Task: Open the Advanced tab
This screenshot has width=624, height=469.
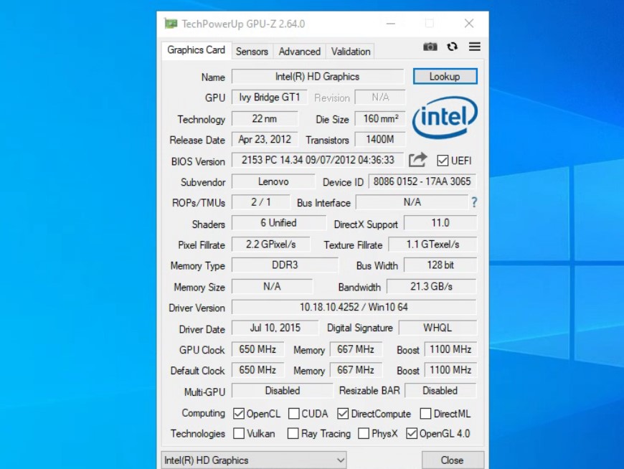Action: pyautogui.click(x=299, y=52)
